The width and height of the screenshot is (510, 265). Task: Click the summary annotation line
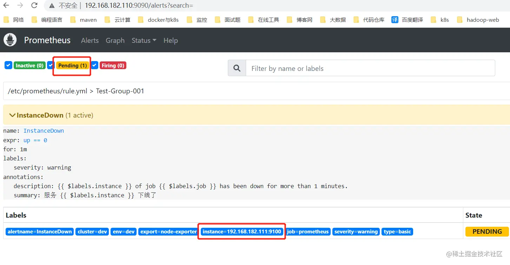(x=85, y=195)
